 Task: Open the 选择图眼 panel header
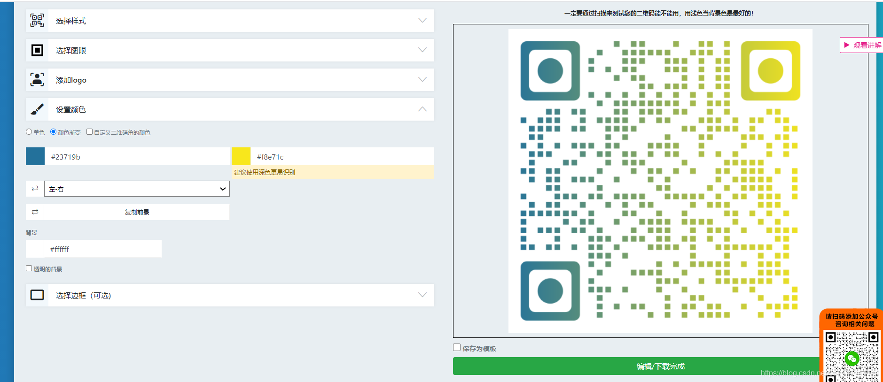pos(230,50)
